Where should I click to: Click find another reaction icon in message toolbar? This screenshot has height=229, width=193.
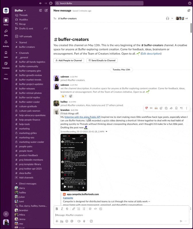click(x=161, y=108)
